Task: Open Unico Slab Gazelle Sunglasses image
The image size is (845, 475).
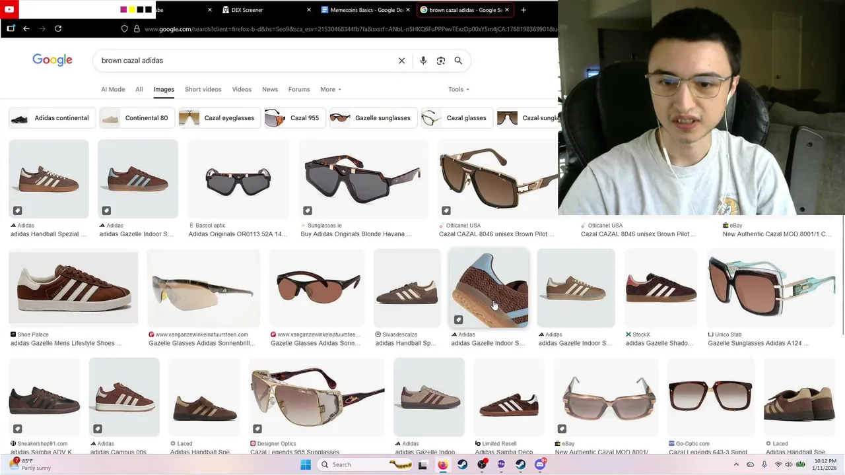Action: 771,288
